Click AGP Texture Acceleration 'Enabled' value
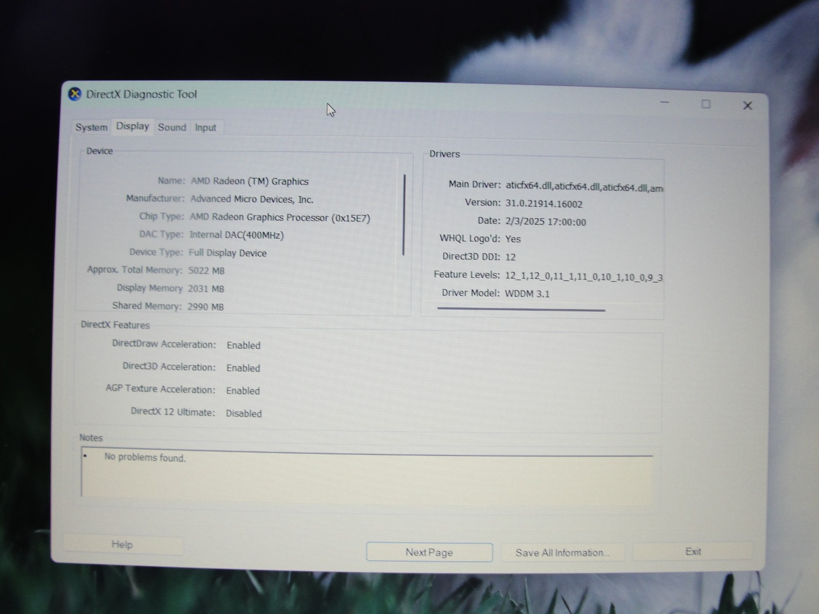Screen dimensions: 819x614 [x=243, y=390]
